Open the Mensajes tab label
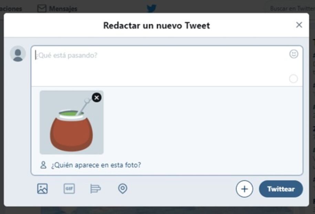Image resolution: width=315 pixels, height=214 pixels. 63,9
